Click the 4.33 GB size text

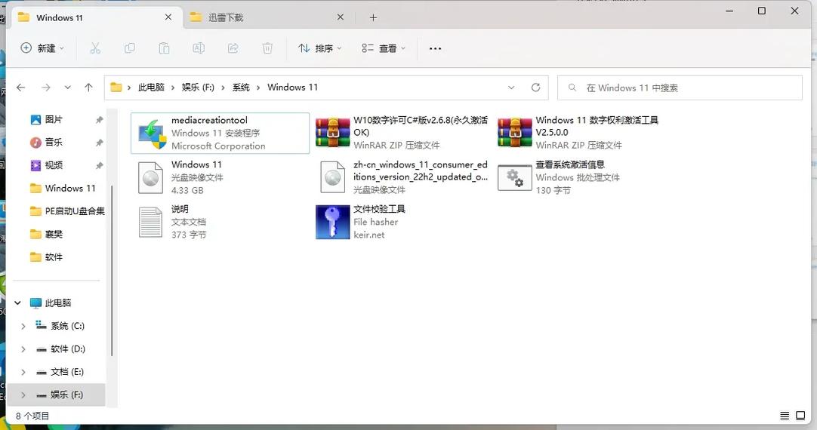tap(187, 191)
